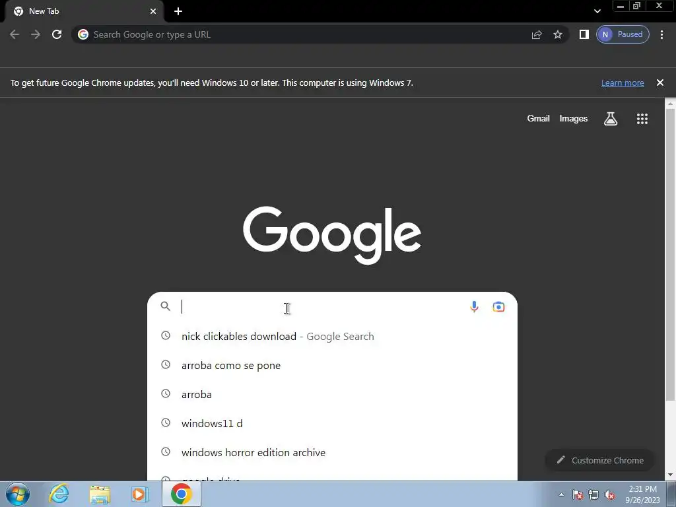Close the New Tab tab
676x507 pixels.
coord(153,11)
